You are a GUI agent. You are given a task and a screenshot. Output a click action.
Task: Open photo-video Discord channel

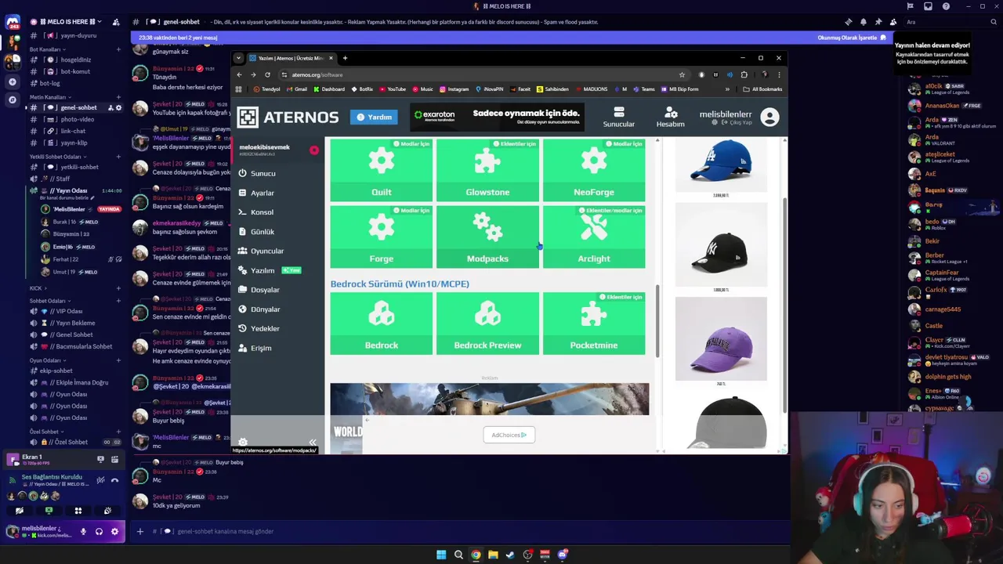[78, 119]
